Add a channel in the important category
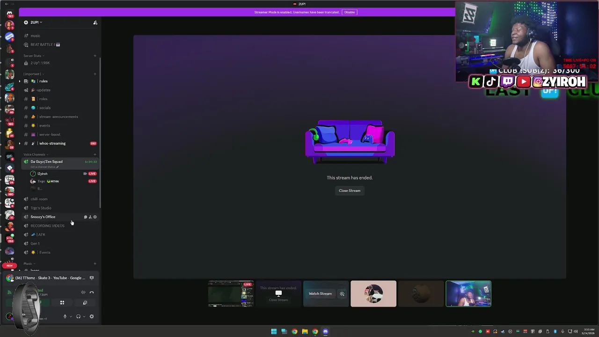The height and width of the screenshot is (337, 599). click(x=95, y=74)
